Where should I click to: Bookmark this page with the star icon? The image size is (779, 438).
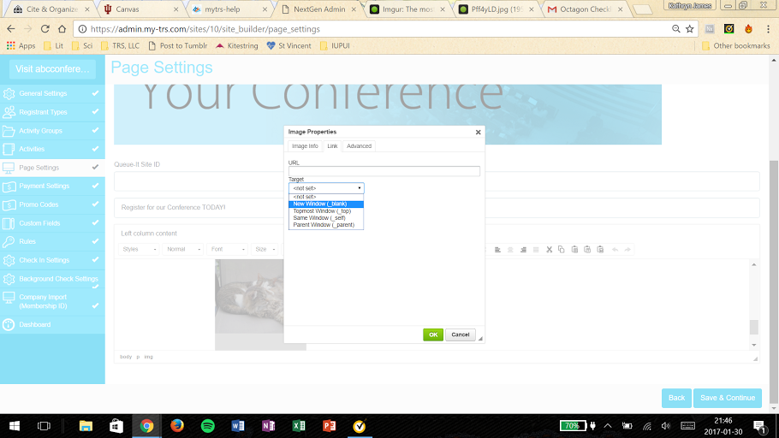(x=689, y=29)
